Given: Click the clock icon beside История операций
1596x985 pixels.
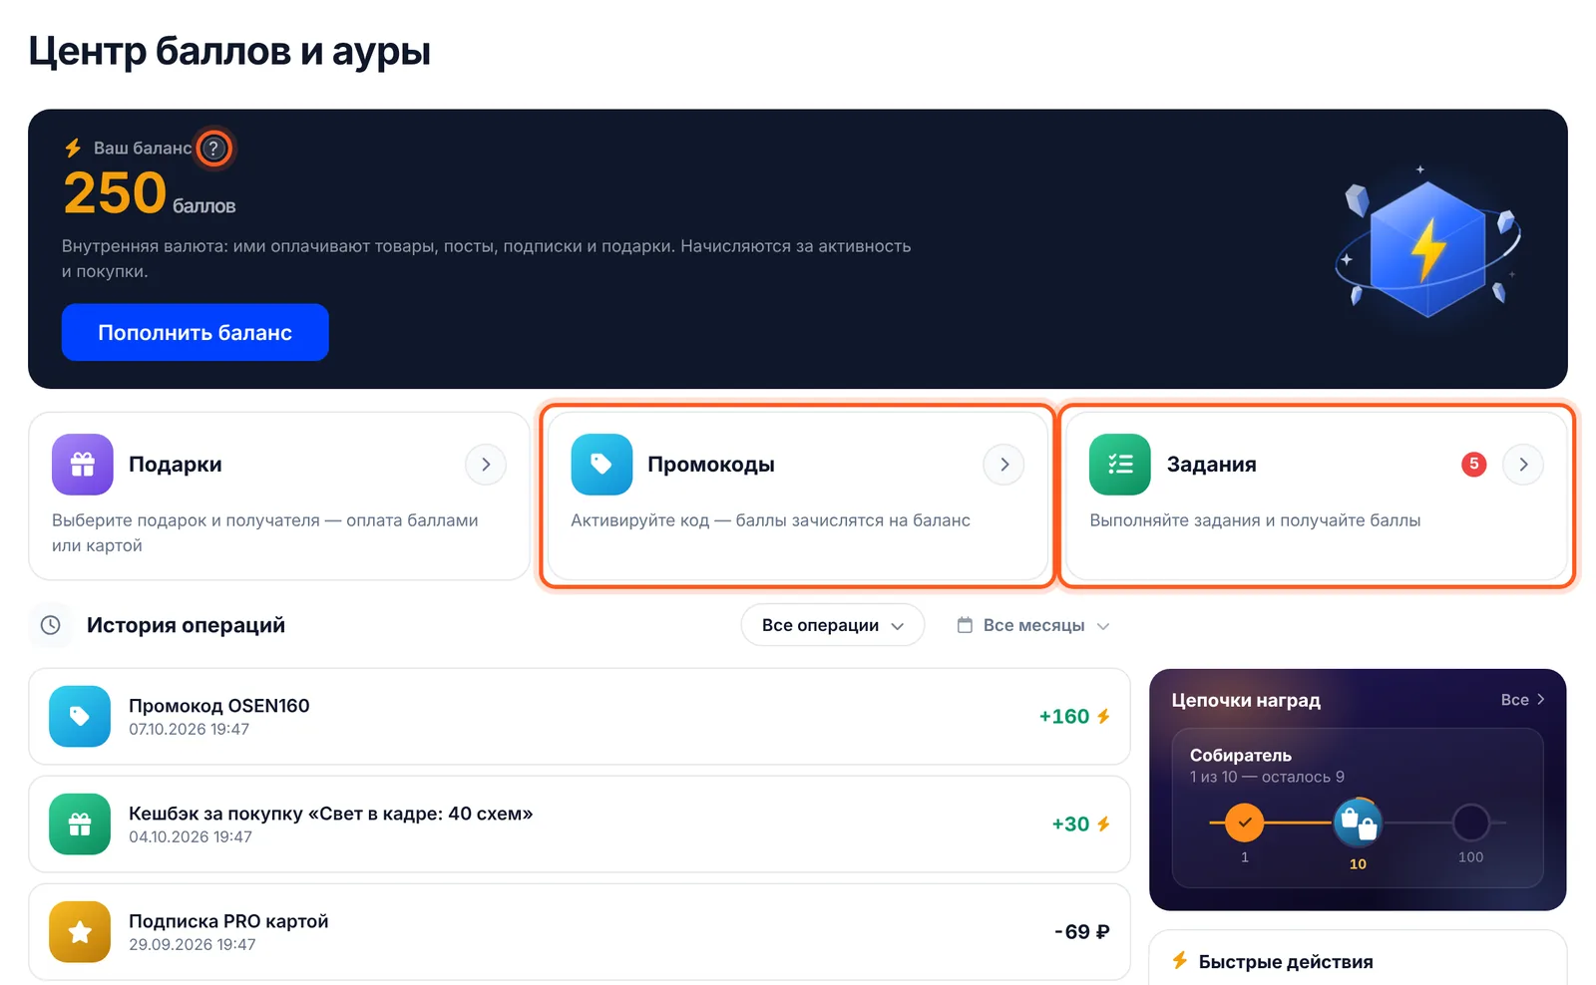Looking at the screenshot, I should click(x=51, y=625).
